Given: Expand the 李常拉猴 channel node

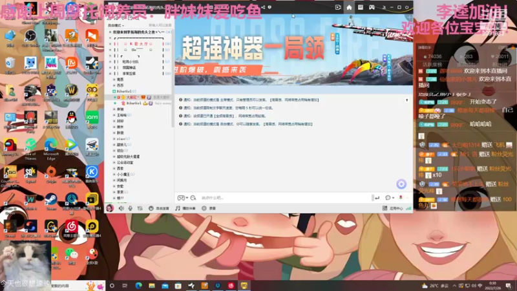Looking at the screenshot, I should pos(111,74).
